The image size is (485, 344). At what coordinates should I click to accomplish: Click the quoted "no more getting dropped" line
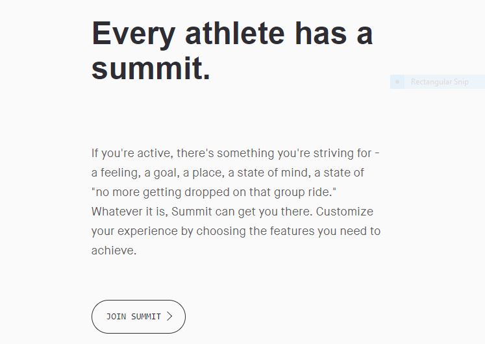(215, 192)
